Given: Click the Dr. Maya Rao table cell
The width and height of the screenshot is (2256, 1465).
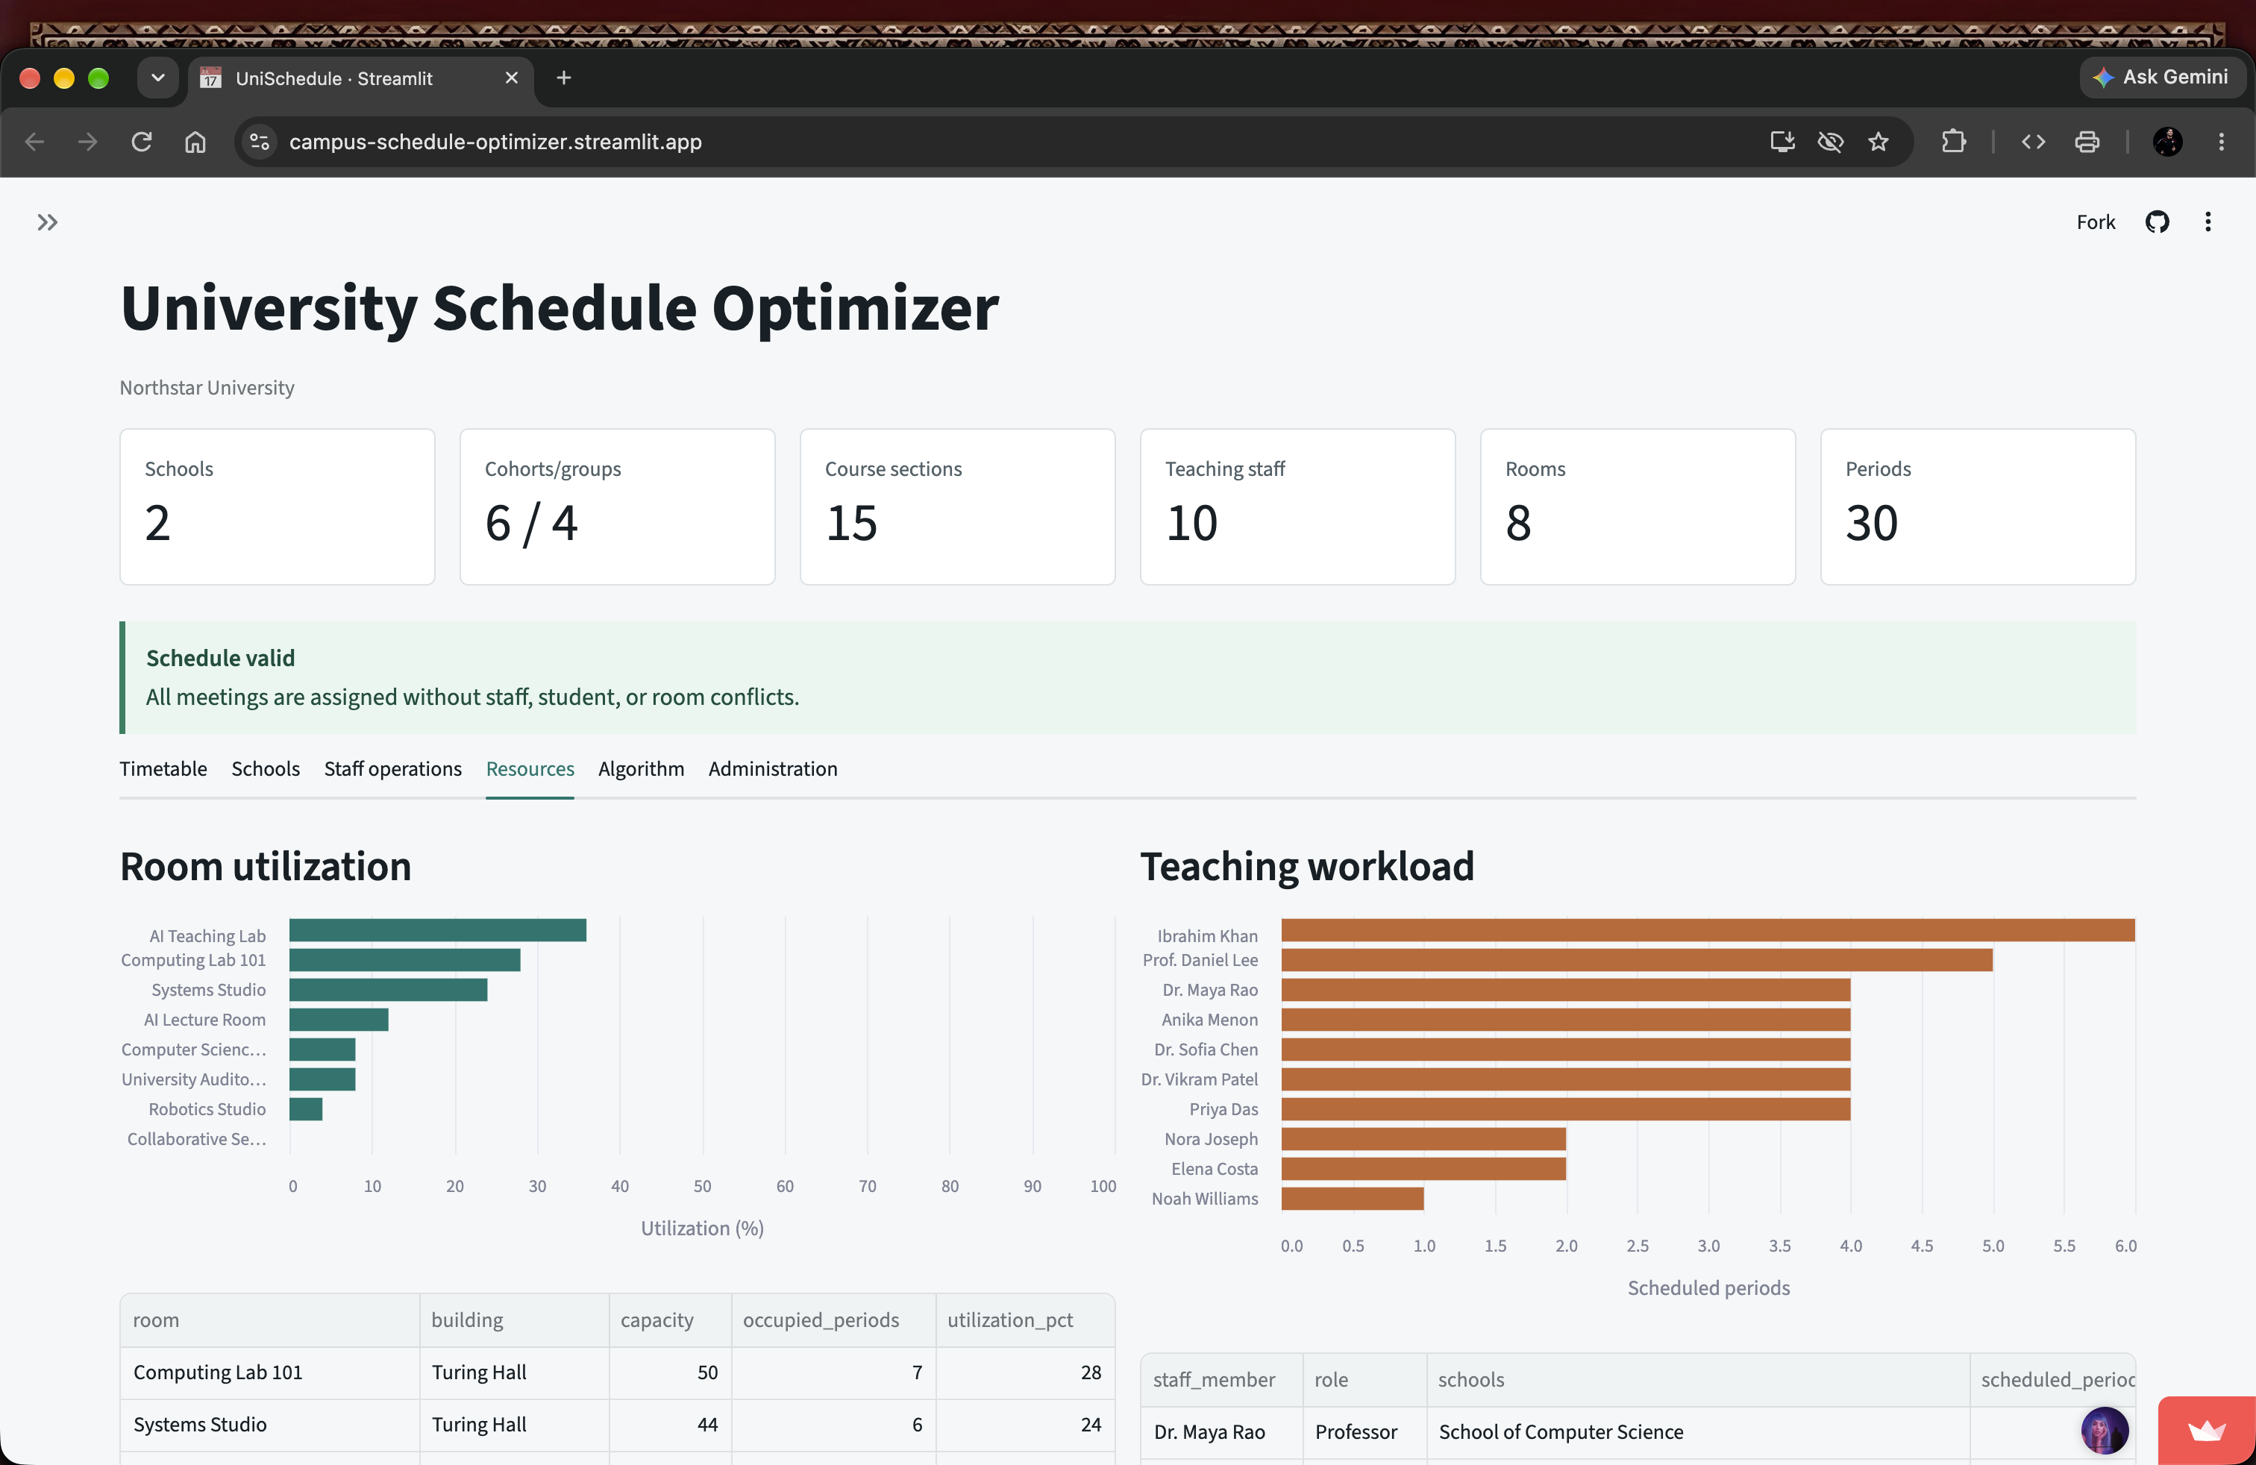Looking at the screenshot, I should (1221, 1432).
